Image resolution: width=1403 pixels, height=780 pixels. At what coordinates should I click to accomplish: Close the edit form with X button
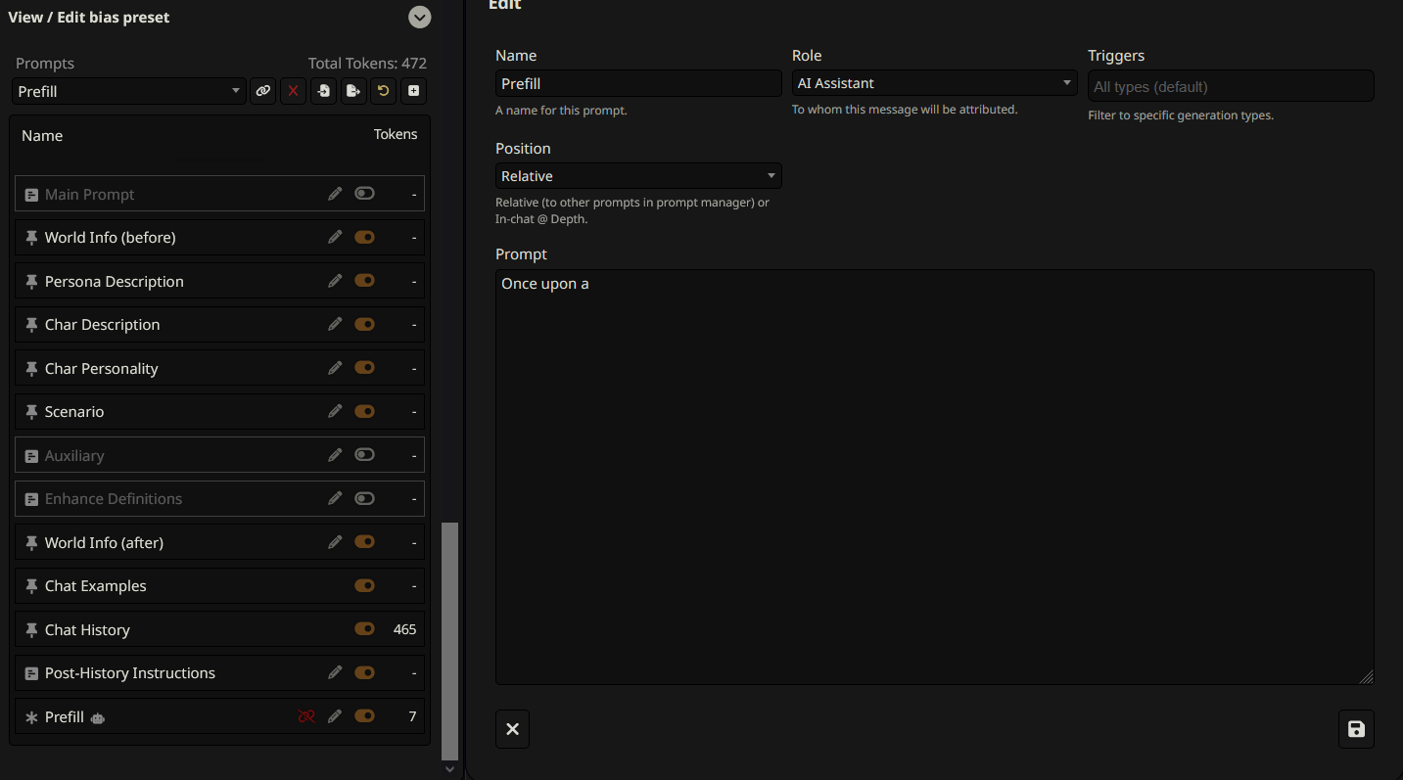(x=512, y=729)
